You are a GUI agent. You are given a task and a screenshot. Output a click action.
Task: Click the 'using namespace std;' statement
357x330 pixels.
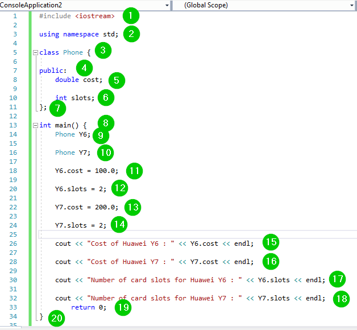click(78, 34)
